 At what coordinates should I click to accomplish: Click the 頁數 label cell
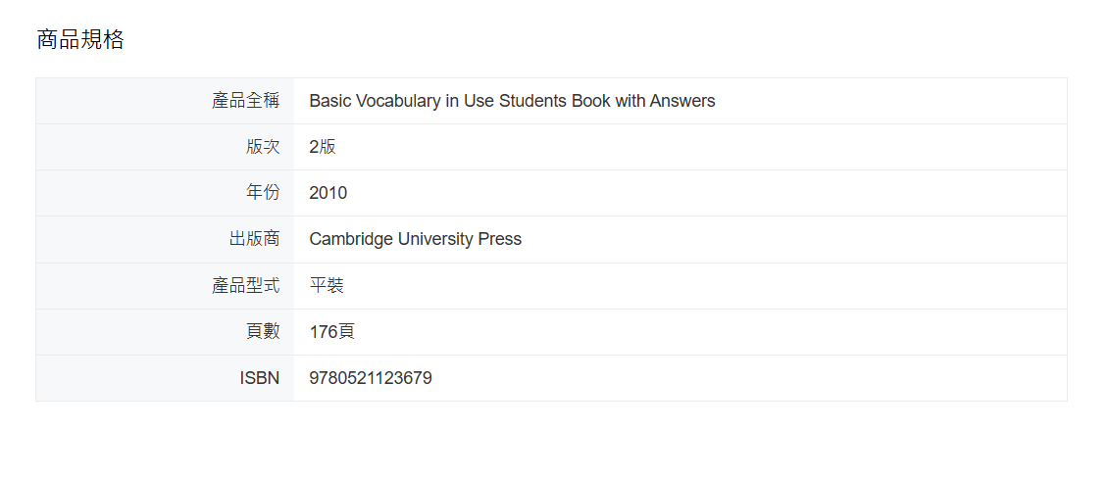tap(165, 331)
